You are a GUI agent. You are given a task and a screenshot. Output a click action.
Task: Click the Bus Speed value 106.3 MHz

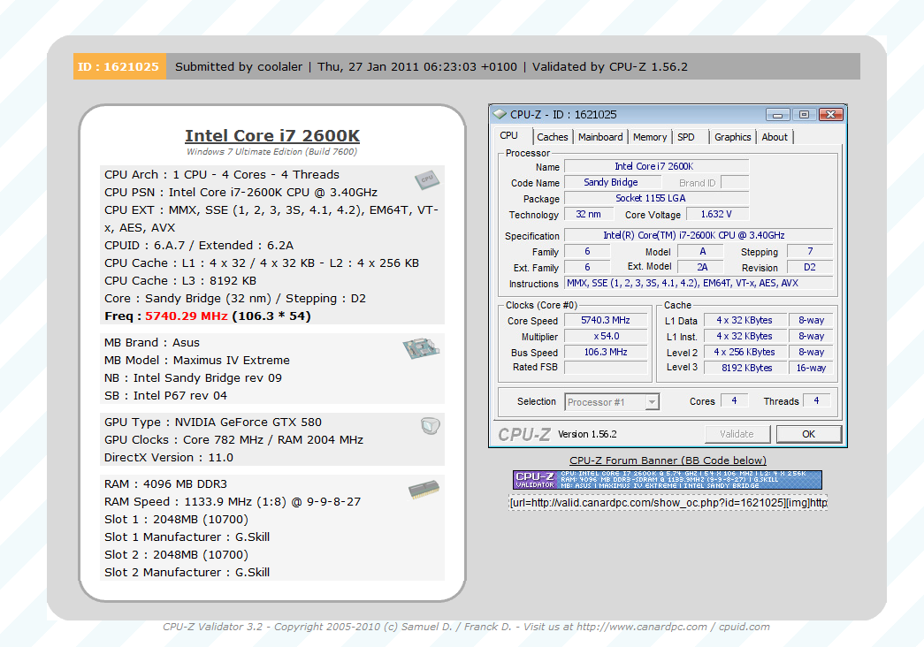[x=606, y=352]
